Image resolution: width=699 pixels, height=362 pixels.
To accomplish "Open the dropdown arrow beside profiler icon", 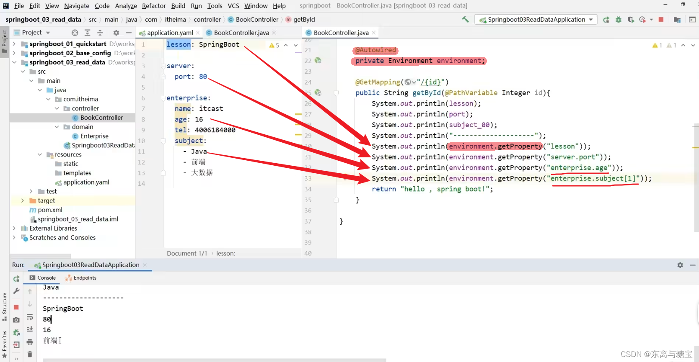I will click(x=651, y=20).
